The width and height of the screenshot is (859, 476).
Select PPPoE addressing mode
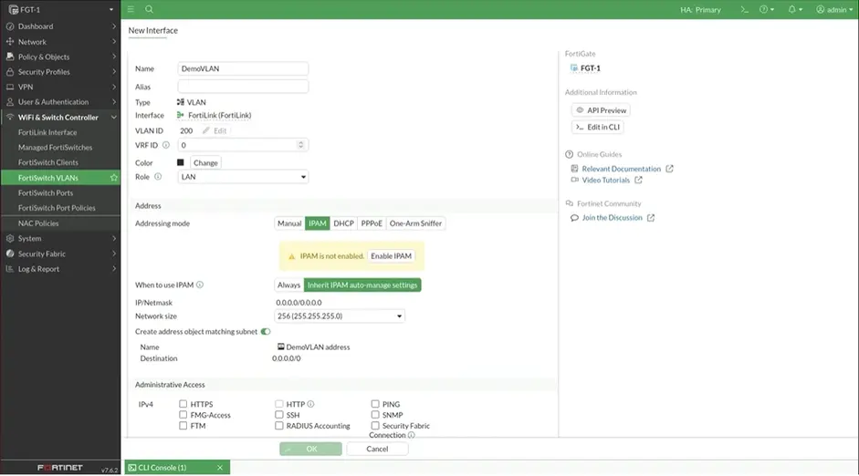pyautogui.click(x=372, y=223)
